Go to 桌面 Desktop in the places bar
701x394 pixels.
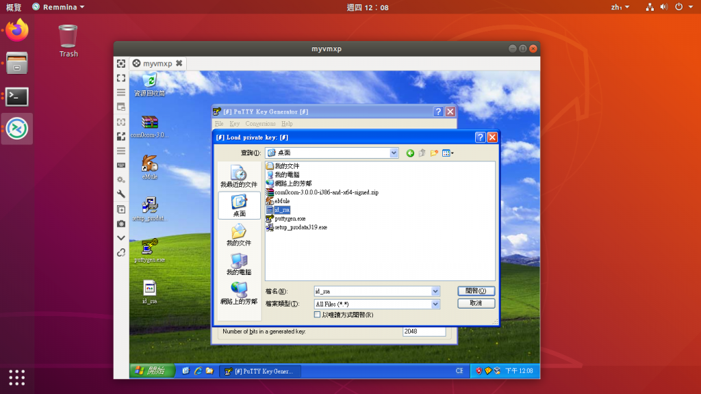239,205
